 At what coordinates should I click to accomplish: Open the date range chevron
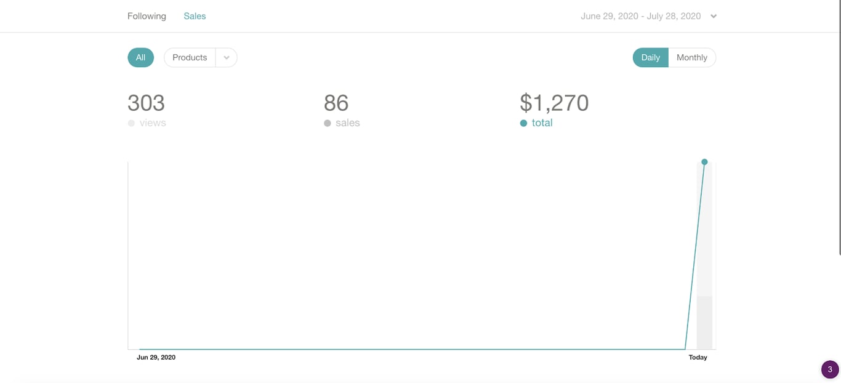(714, 17)
